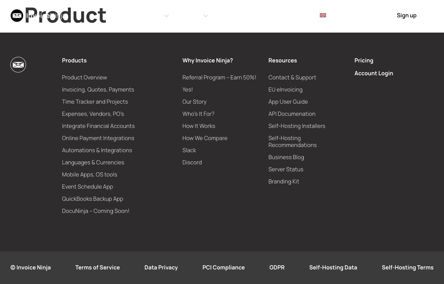View the Server Status page

285,169
